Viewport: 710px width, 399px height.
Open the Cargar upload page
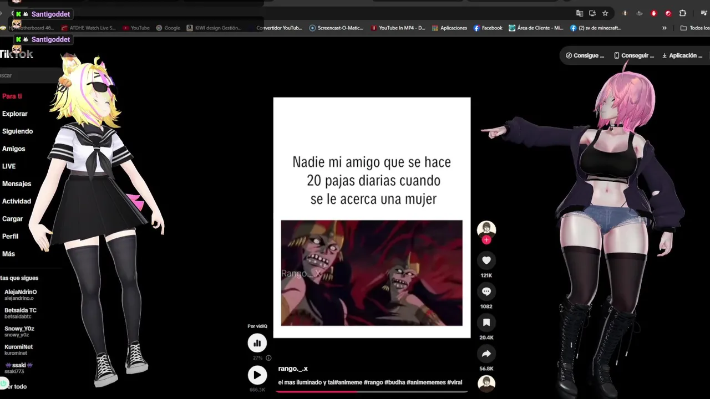12,219
